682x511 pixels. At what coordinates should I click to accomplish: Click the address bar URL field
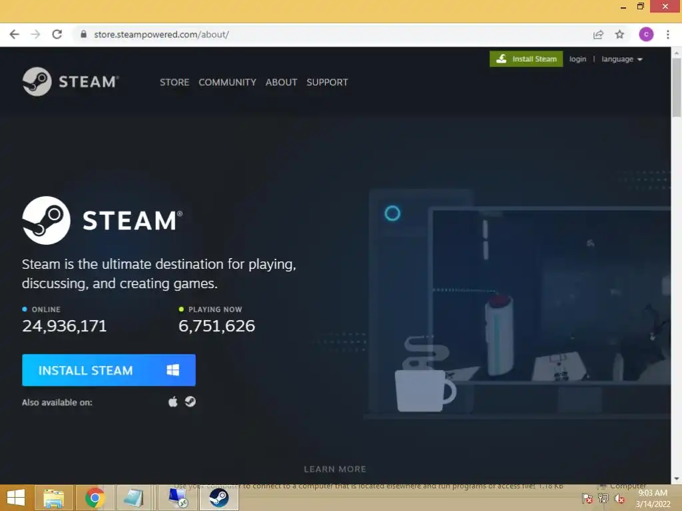[x=335, y=35]
